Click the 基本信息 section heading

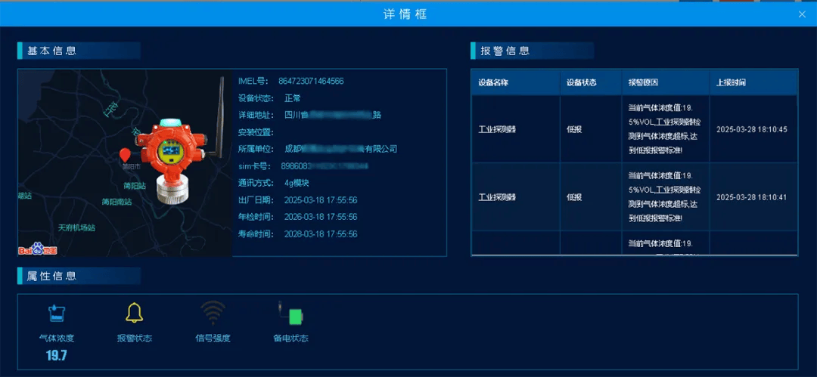52,51
